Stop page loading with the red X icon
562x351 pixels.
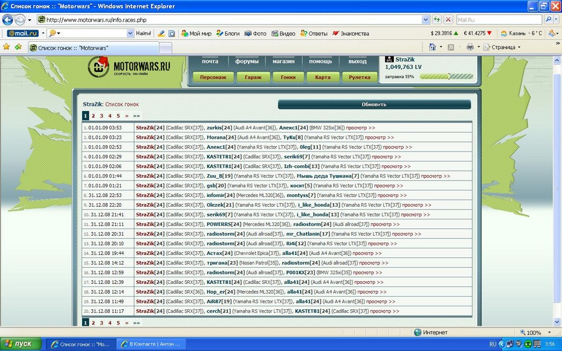click(x=448, y=20)
